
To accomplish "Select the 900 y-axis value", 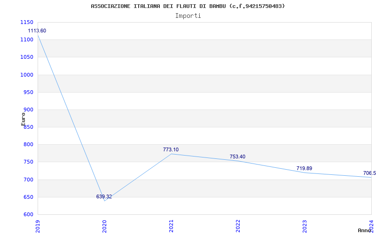I will tap(28, 110).
